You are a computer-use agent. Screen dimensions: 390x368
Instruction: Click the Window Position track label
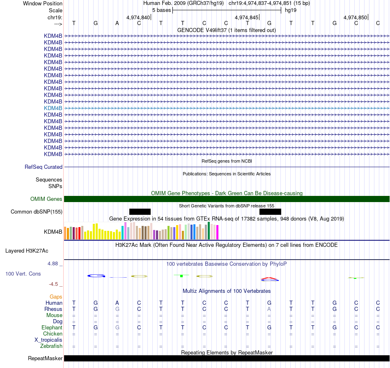(43, 3)
